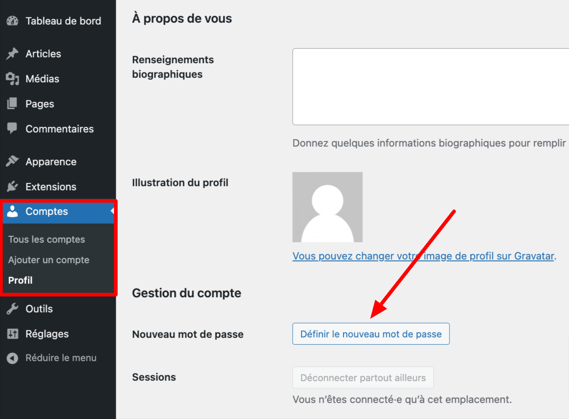
Task: Collapse sidebar via Réduire le menu
Action: (x=11, y=358)
